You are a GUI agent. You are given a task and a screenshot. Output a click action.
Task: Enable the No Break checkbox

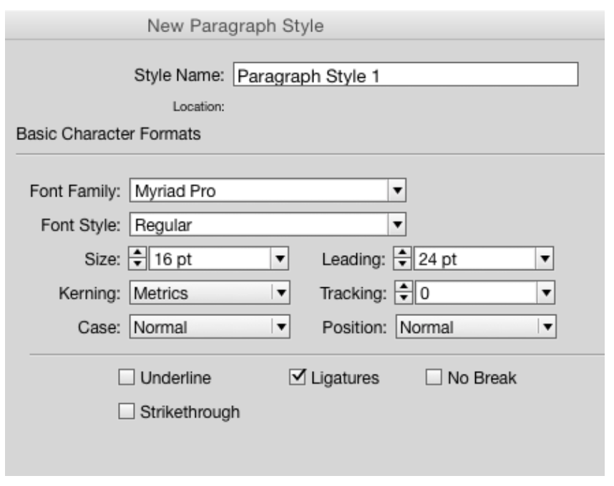pos(433,378)
